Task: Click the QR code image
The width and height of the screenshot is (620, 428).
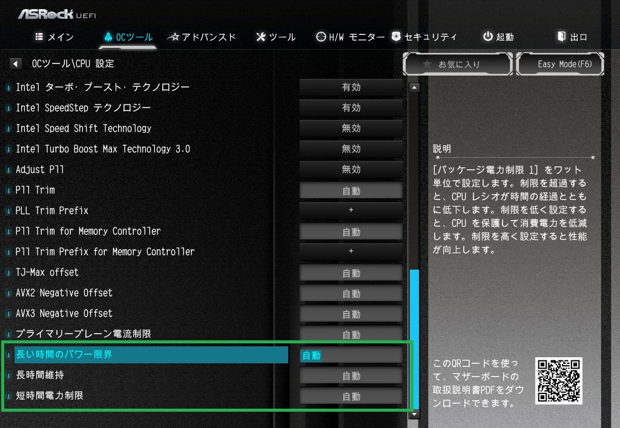Action: (559, 381)
